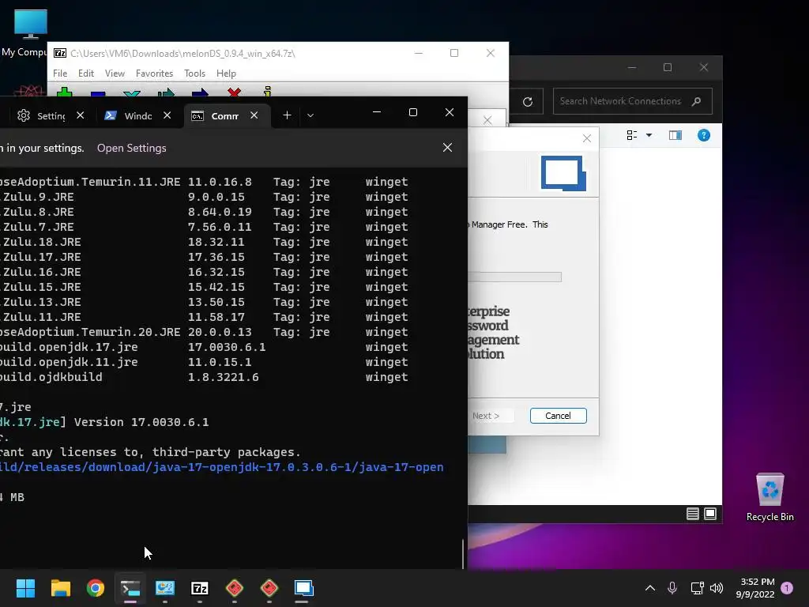Click the search magnifier in Network Connections
Screen dimensions: 809x607
697,101
